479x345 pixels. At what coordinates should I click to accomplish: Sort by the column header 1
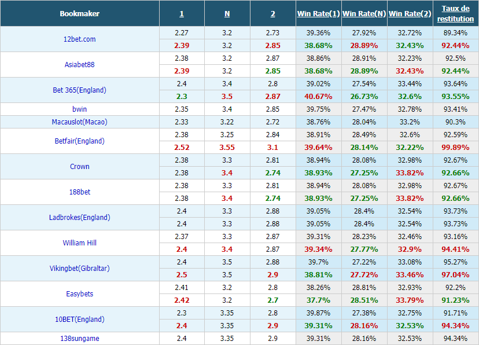[x=182, y=14]
